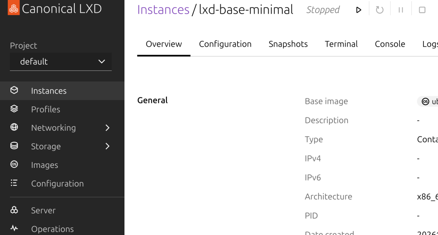Click the Instances cube icon in sidebar
This screenshot has height=235, width=438.
pyautogui.click(x=14, y=91)
